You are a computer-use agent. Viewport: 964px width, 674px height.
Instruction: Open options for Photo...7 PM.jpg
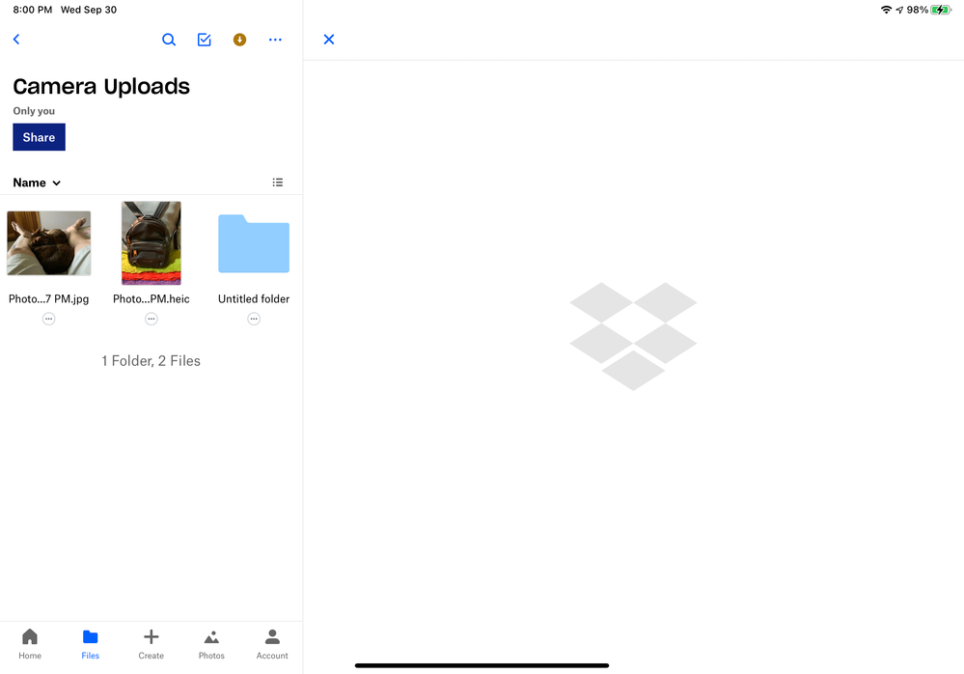[48, 319]
